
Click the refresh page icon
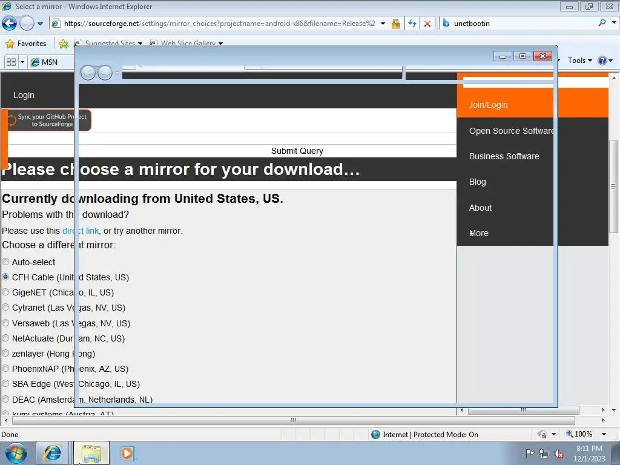point(412,24)
